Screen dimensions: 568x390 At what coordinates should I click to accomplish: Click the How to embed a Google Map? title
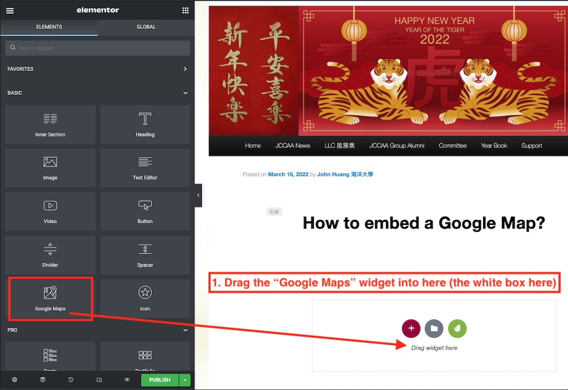424,223
